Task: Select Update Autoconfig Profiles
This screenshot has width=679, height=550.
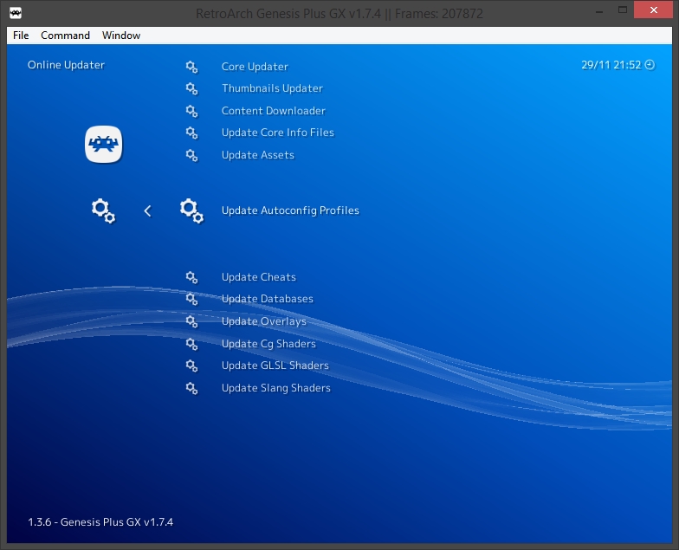Action: click(x=290, y=210)
